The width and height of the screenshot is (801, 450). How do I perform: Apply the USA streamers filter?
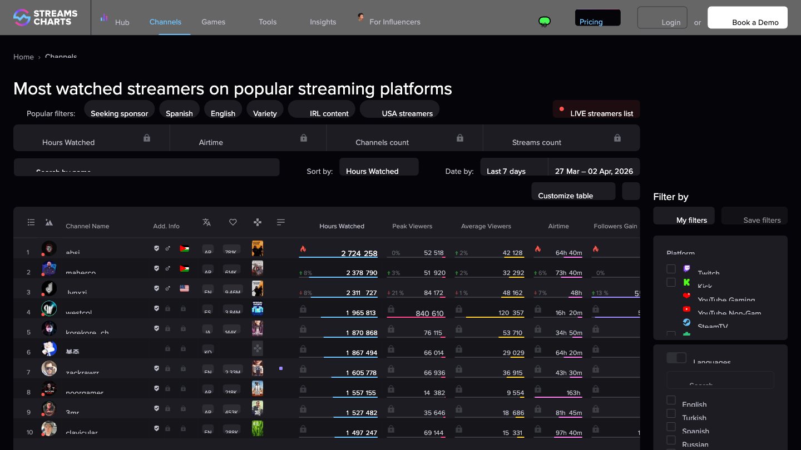[399, 109]
